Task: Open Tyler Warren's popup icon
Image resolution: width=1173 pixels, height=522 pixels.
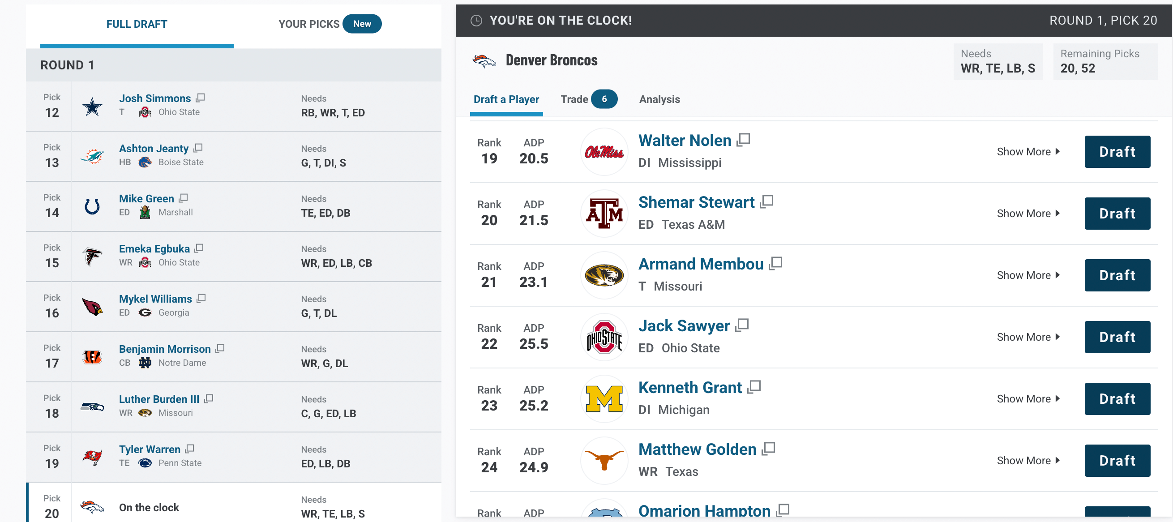Action: [190, 449]
